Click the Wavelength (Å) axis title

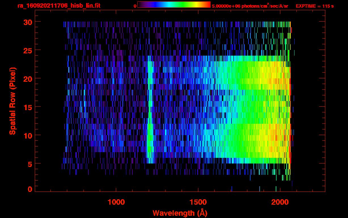coord(180,213)
